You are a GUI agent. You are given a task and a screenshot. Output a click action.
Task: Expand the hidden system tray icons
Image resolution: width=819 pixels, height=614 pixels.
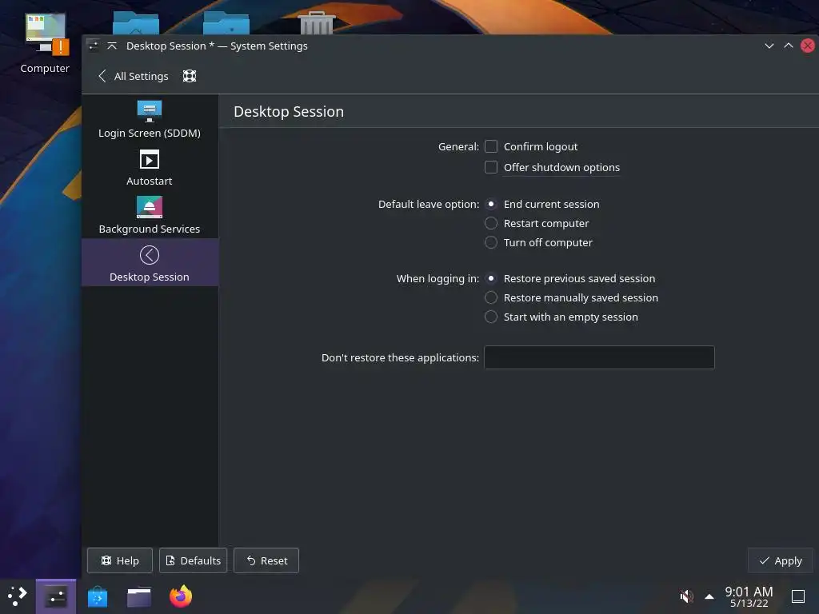coord(709,596)
